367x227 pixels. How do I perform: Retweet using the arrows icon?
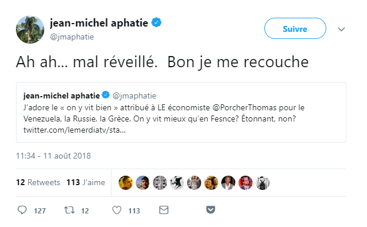click(x=70, y=210)
